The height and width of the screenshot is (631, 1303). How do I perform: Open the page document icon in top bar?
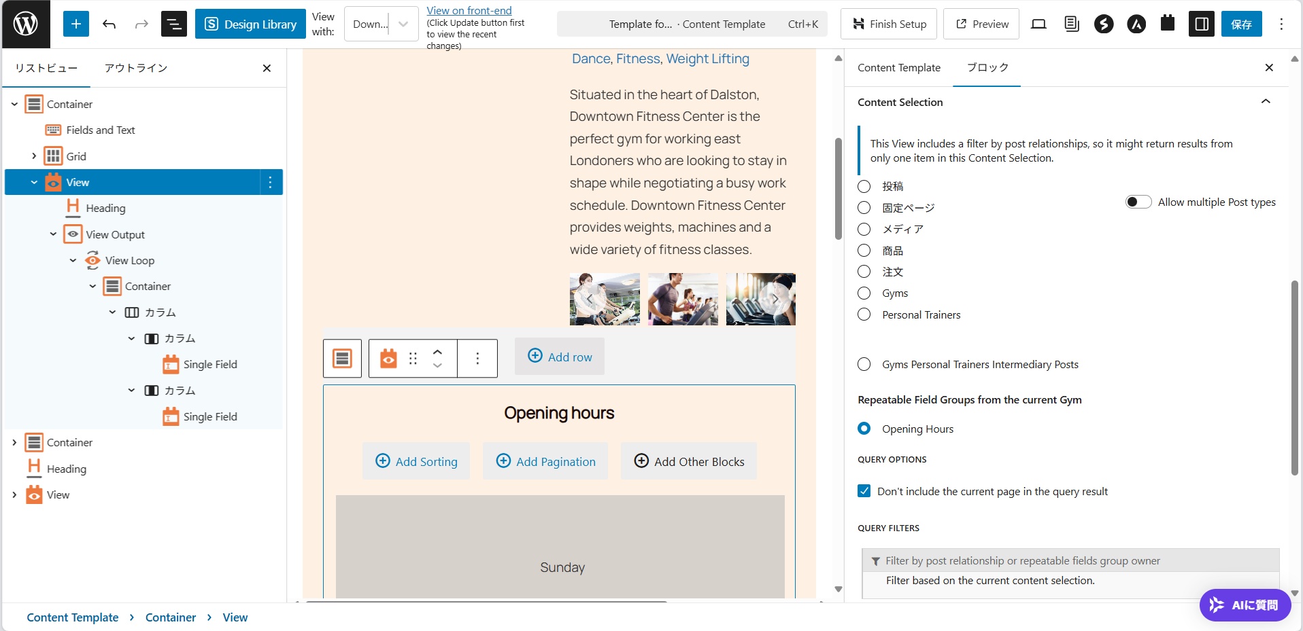click(1072, 24)
